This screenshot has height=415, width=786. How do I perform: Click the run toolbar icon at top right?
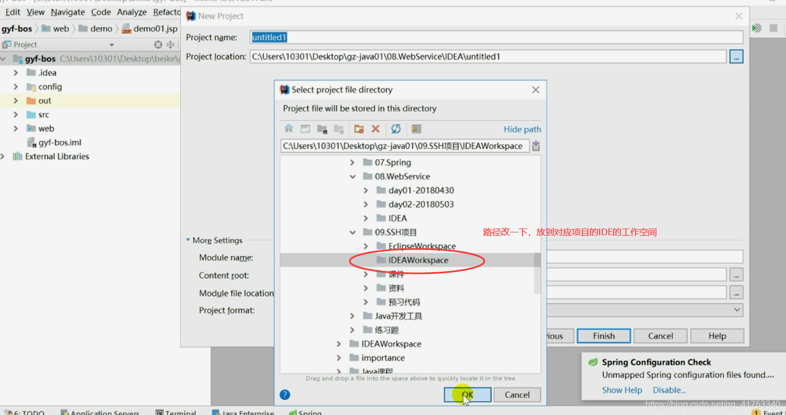757,28
